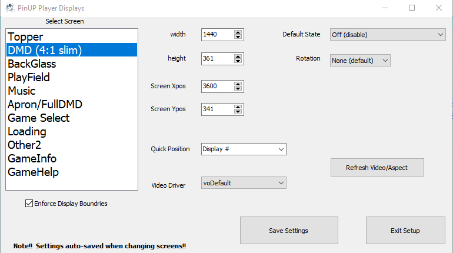Select GameHelp in the screen list

point(72,172)
